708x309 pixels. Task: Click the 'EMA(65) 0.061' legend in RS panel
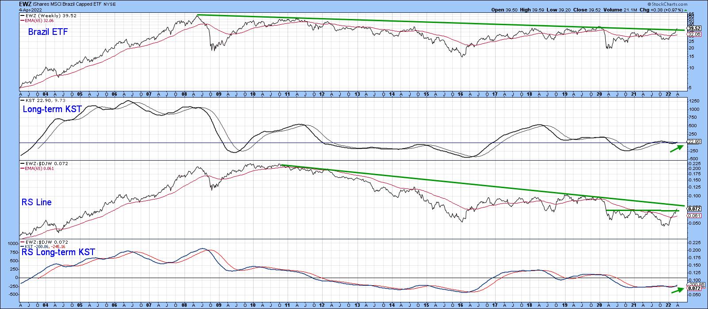click(37, 168)
